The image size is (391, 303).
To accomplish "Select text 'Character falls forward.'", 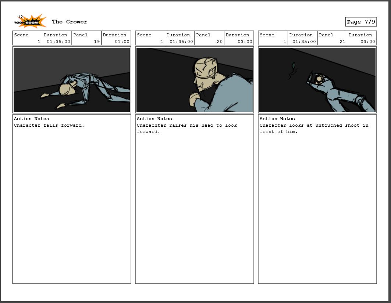I will click(x=49, y=126).
